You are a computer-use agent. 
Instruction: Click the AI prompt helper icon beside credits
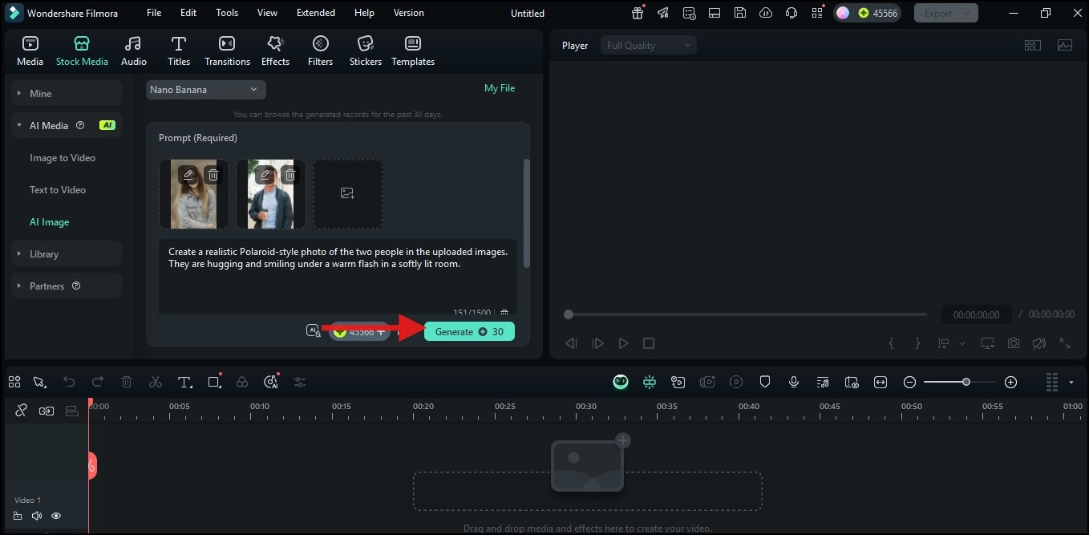314,330
